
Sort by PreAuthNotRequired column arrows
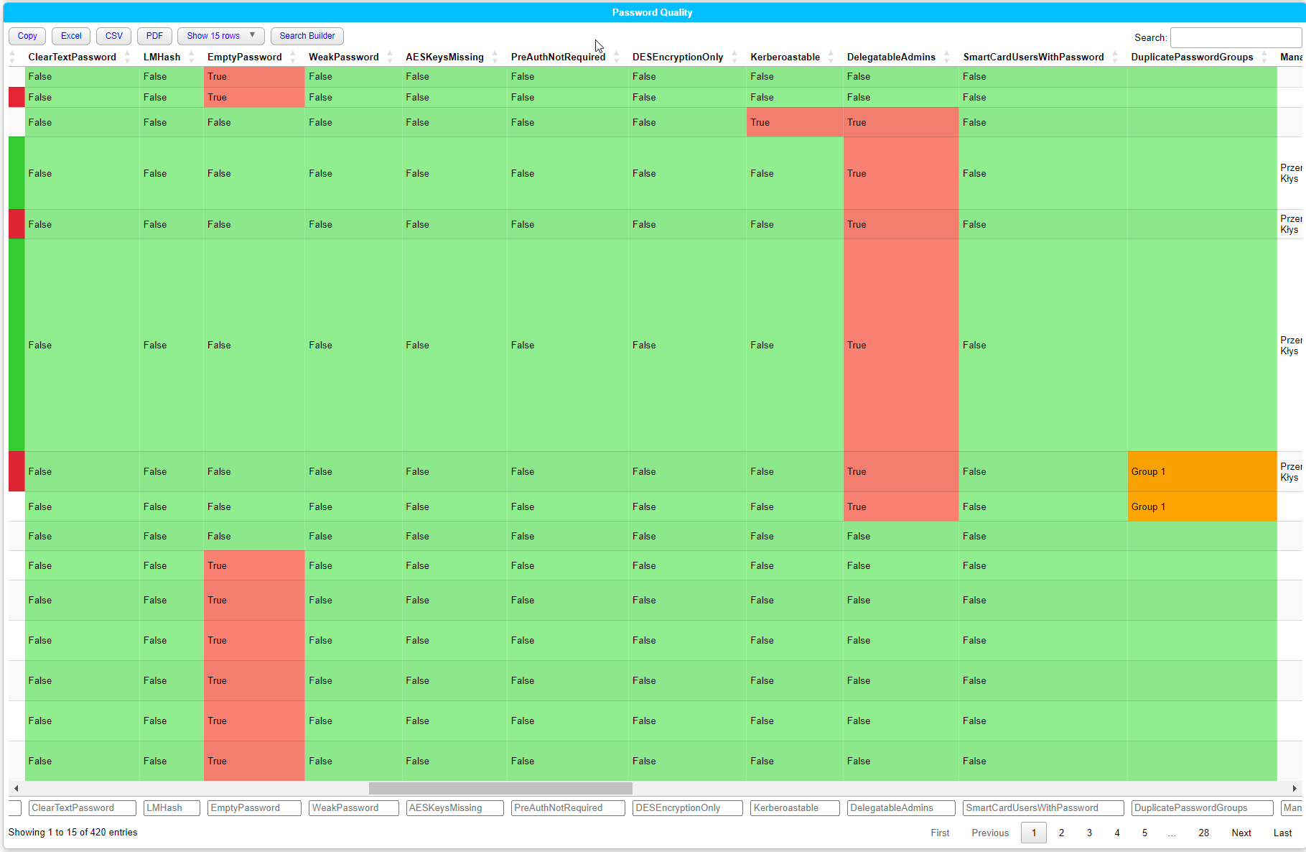(616, 57)
